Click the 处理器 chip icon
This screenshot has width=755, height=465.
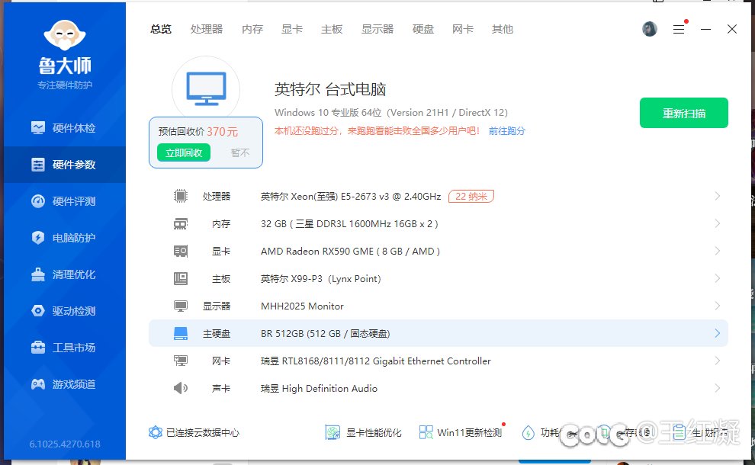[x=181, y=196]
